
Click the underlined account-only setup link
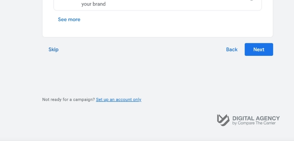(119, 99)
